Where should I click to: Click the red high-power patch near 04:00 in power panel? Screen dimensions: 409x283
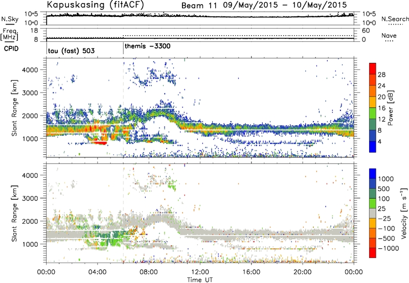[x=100, y=143]
